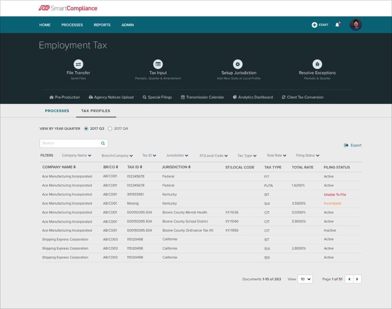Screen dimensions: 392x309
Task: Select the 2017 Q3 radio button
Action: click(x=86, y=128)
